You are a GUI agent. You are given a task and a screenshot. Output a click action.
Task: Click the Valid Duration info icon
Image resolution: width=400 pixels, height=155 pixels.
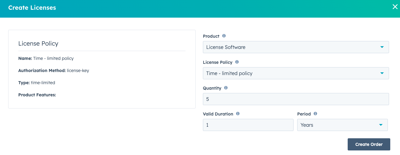pos(238,114)
